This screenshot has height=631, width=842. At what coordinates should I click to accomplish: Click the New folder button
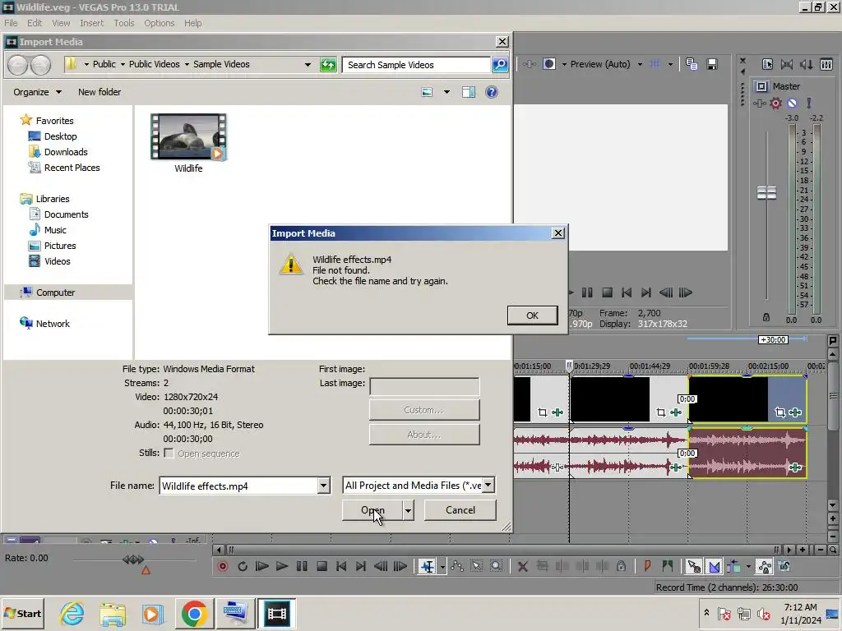tap(99, 92)
